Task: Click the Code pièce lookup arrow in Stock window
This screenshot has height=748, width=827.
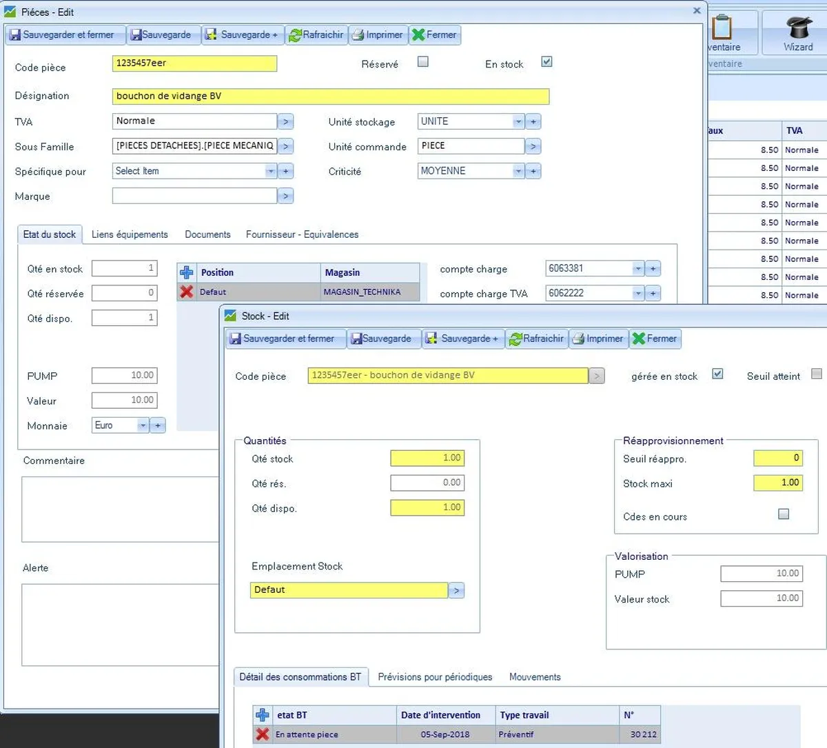Action: [597, 376]
